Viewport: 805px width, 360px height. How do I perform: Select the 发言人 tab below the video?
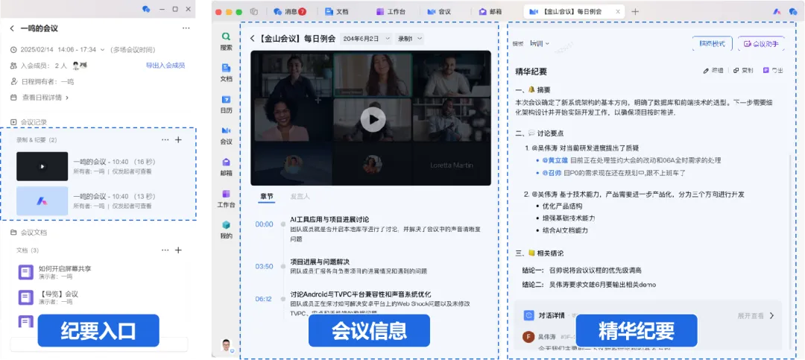click(300, 196)
